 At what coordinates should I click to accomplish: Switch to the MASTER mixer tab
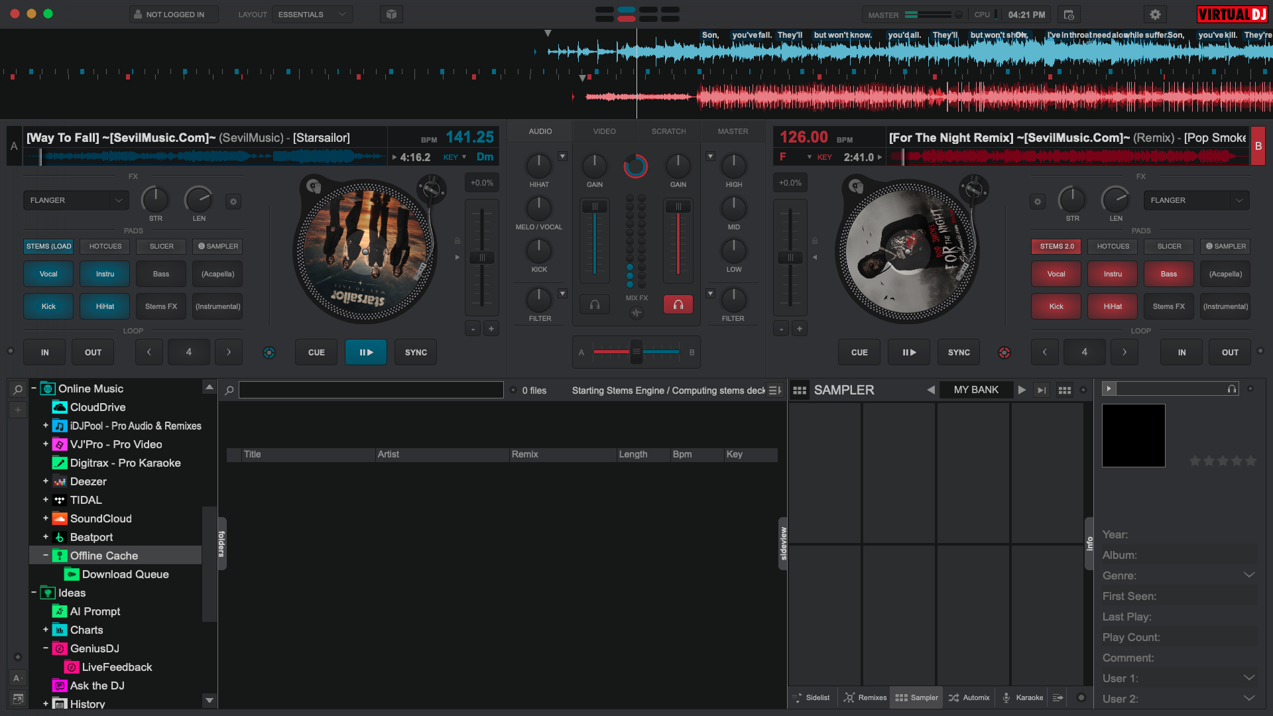(x=733, y=131)
